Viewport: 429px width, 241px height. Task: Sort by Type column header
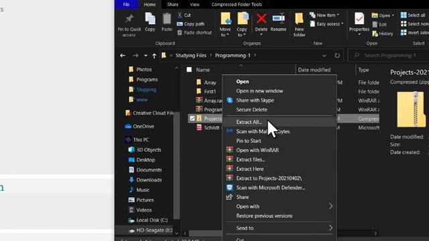(x=363, y=70)
